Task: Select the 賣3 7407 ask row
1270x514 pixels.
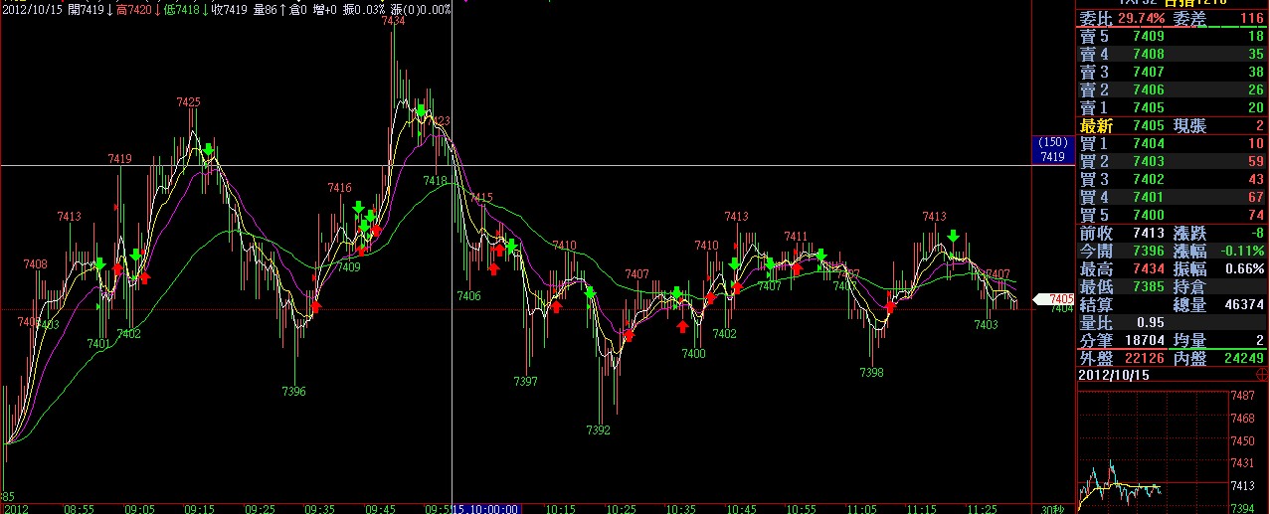Action: click(1173, 72)
